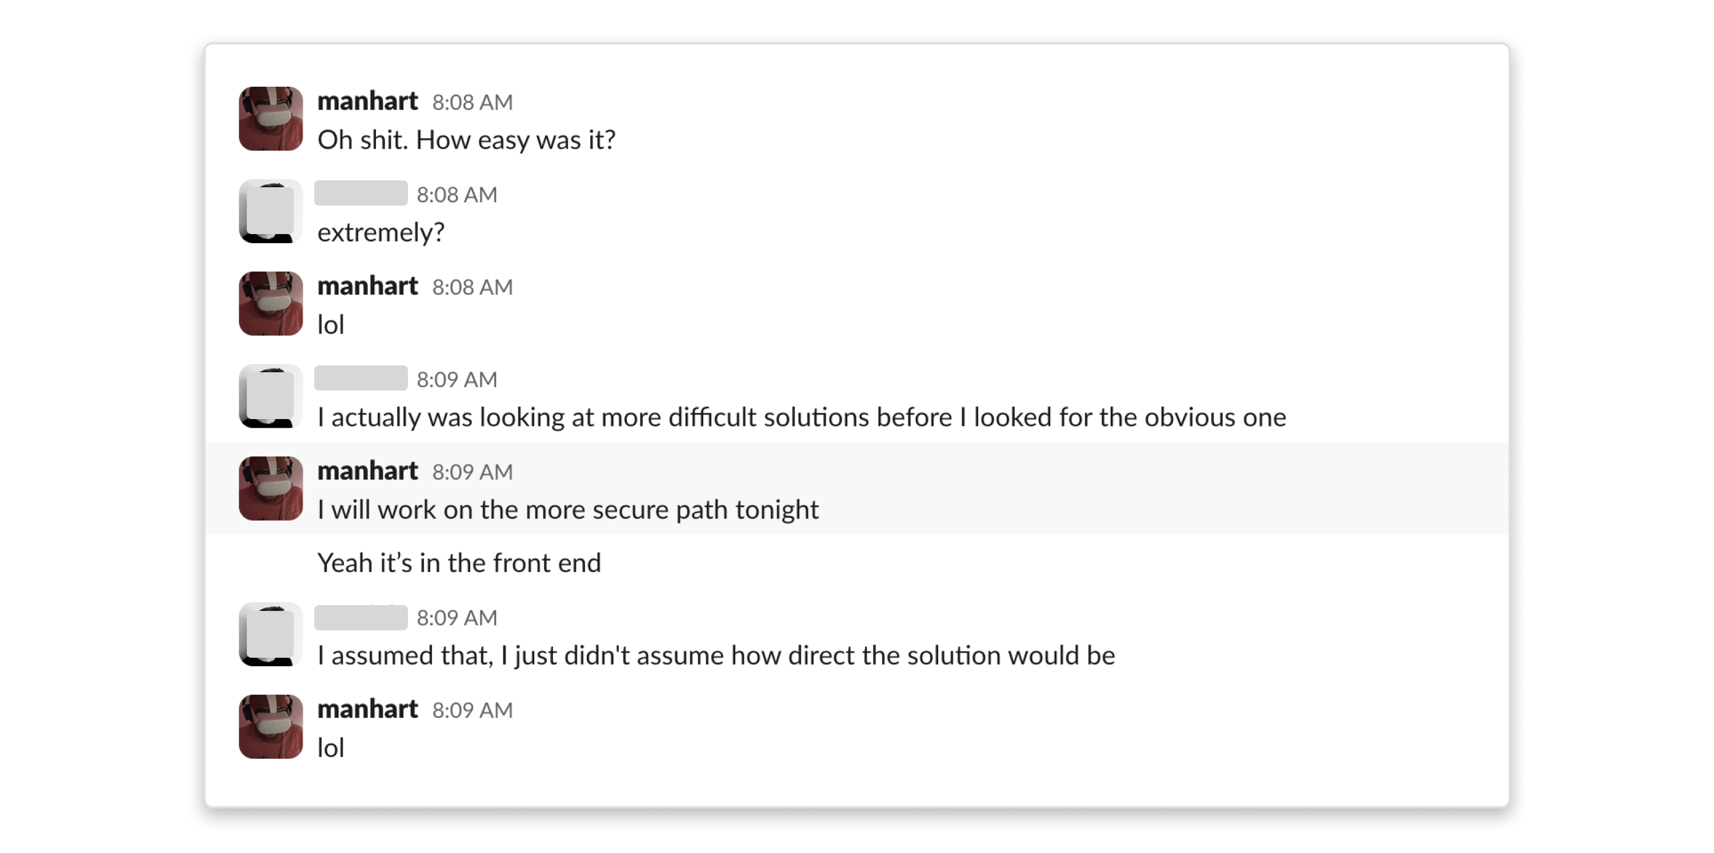Click timestamp above "I actually was looking" message
Viewport: 1714px width, 853px height.
coord(456,380)
